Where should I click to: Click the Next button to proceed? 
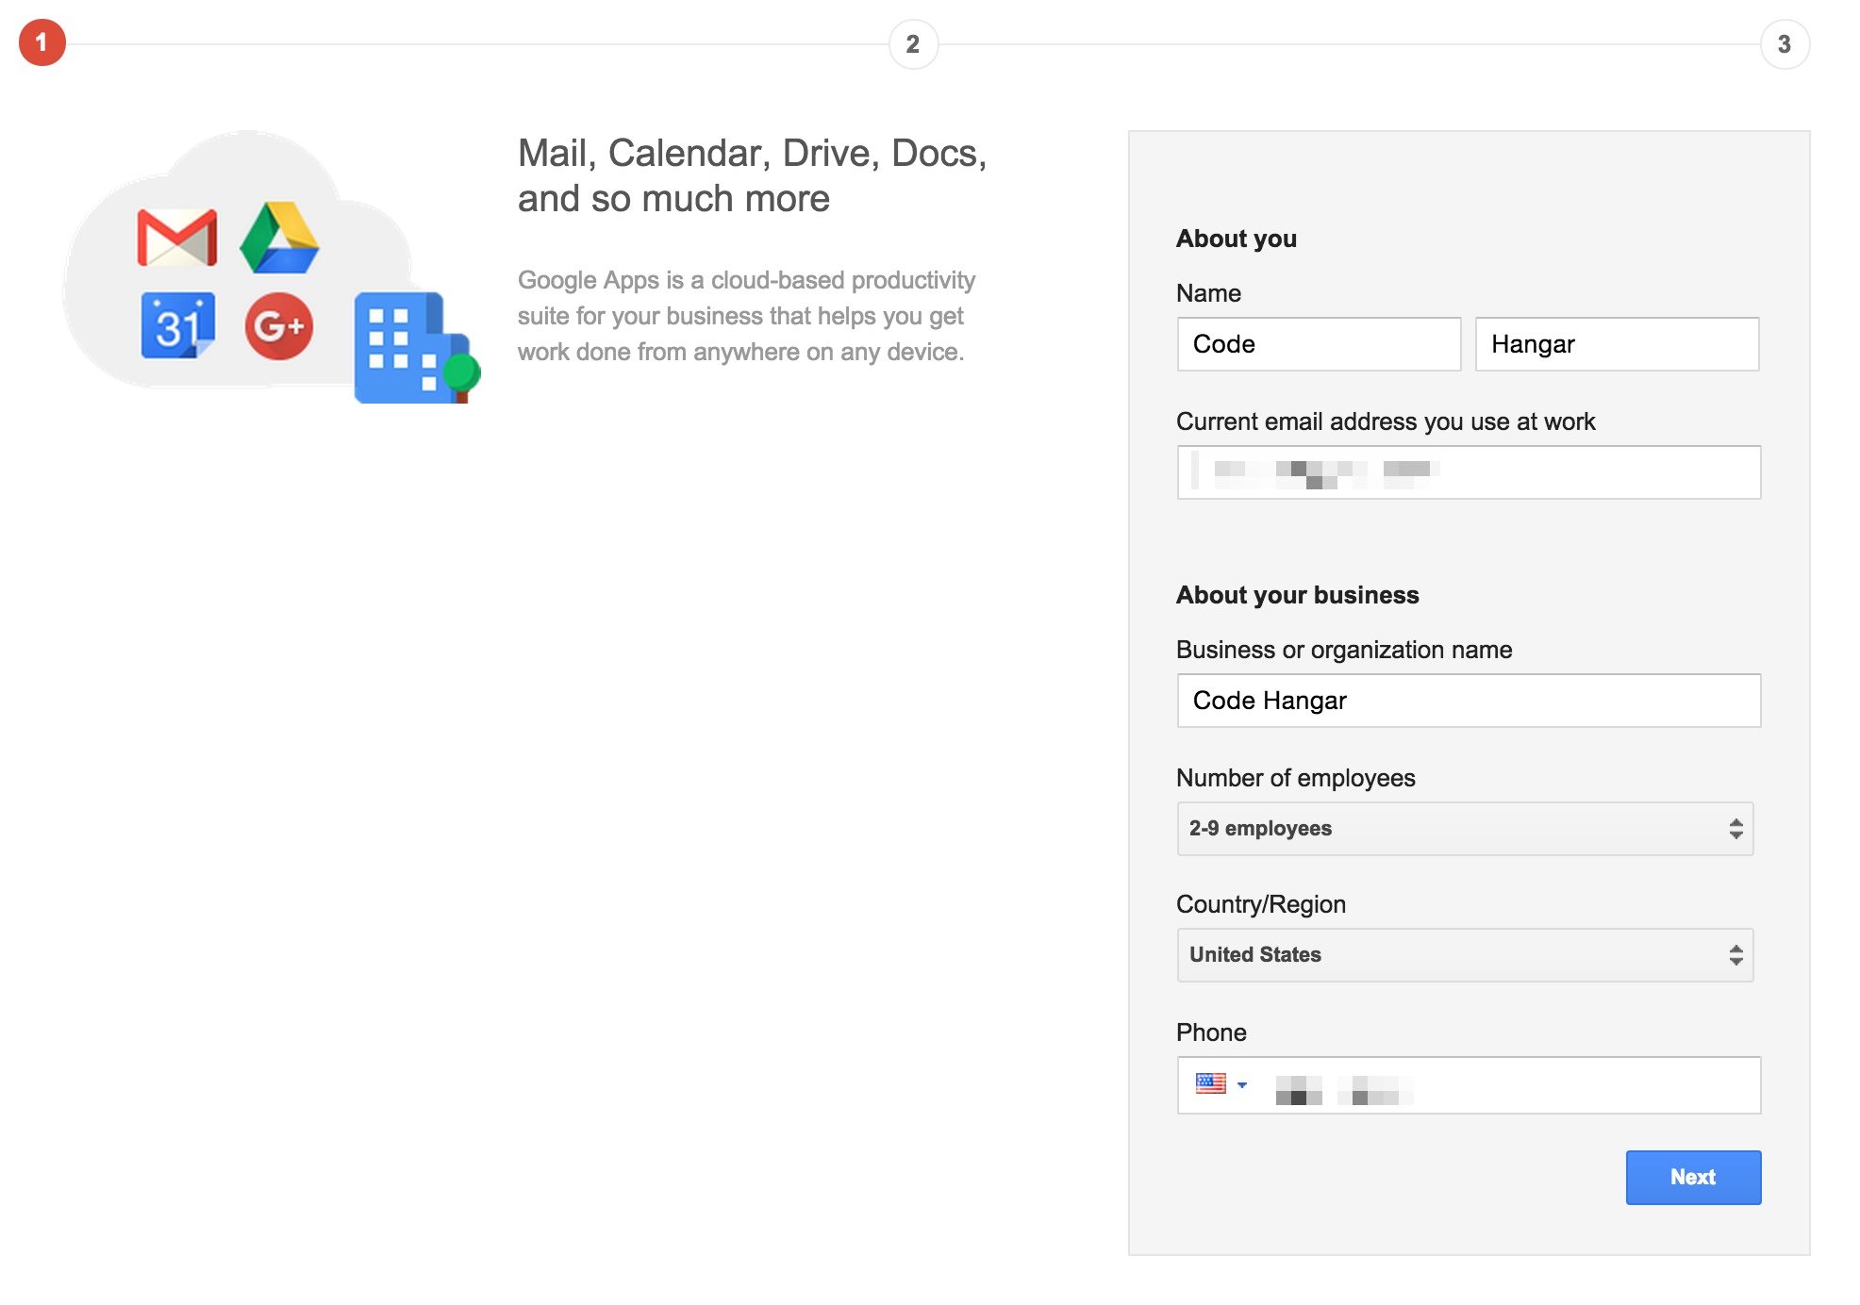tap(1692, 1177)
